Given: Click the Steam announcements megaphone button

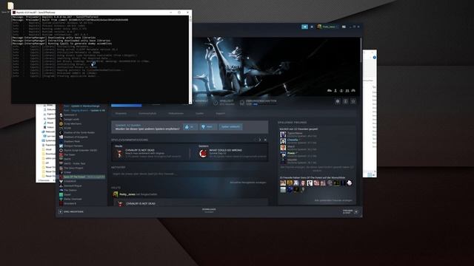Looking at the screenshot, I should 304,27.
